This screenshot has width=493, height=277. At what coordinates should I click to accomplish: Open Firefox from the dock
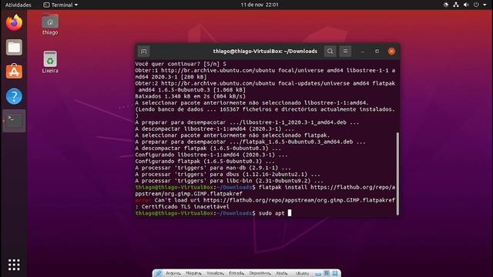tap(14, 22)
